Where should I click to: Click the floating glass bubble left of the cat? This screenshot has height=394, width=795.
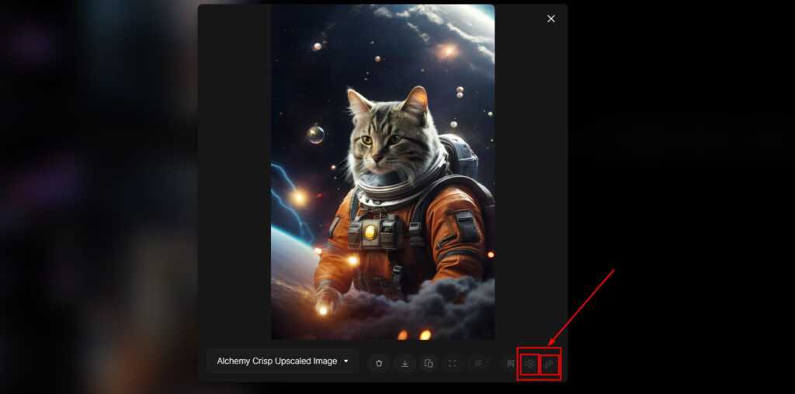click(x=315, y=134)
